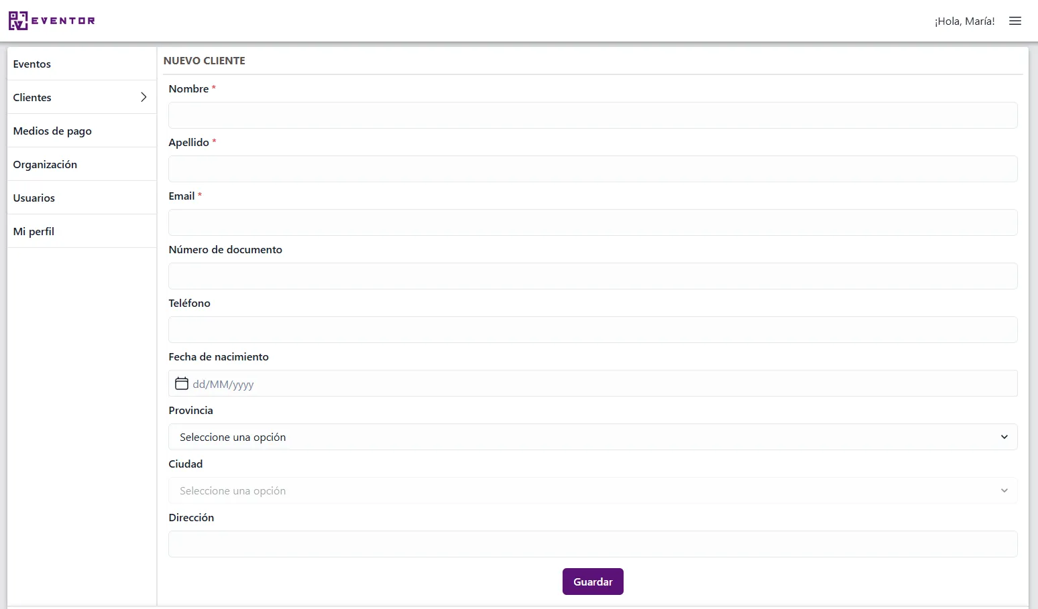Click the Provincia label

pyautogui.click(x=191, y=410)
